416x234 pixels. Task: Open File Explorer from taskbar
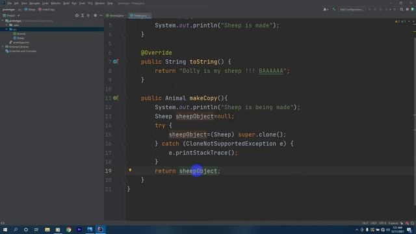tap(47, 229)
